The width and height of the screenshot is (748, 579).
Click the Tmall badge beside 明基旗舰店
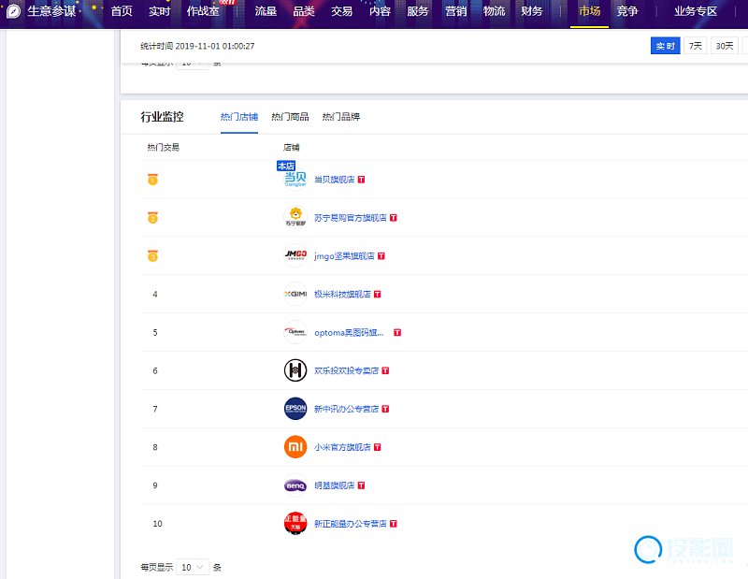coord(361,485)
